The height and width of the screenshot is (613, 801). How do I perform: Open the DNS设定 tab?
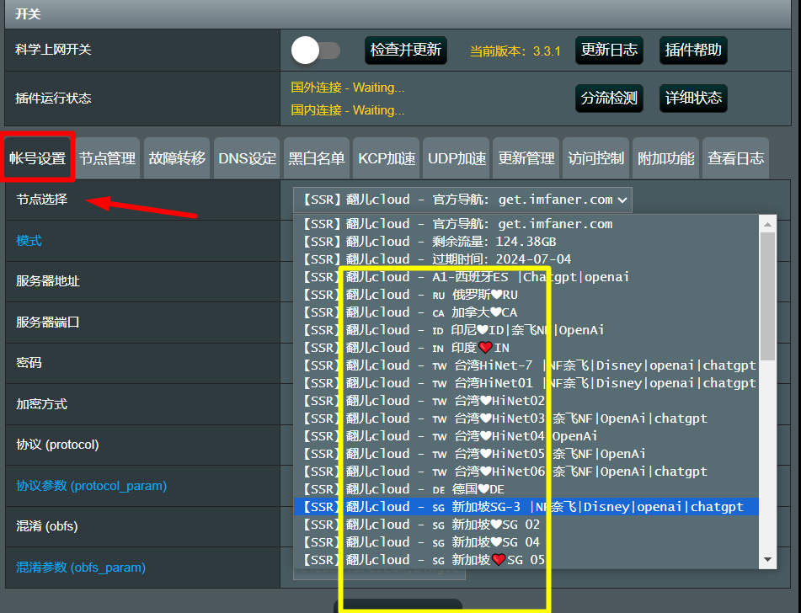(x=247, y=157)
